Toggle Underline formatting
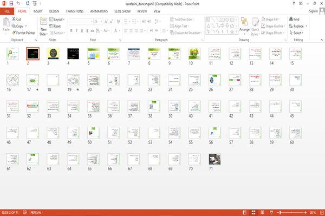This screenshot has width=325, height=216. (82, 31)
